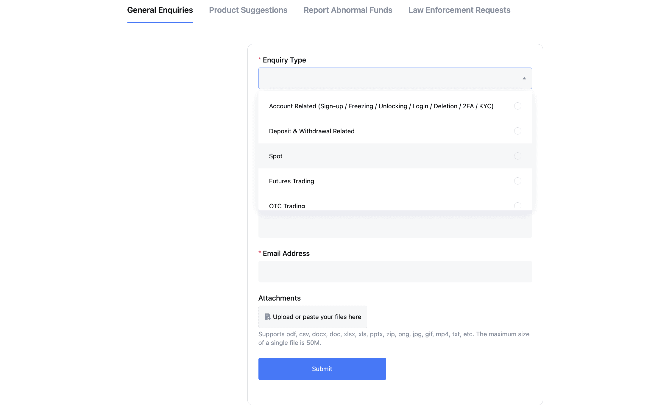This screenshot has width=661, height=419.
Task: Click the file upload icon in Attachments
Action: tap(267, 317)
